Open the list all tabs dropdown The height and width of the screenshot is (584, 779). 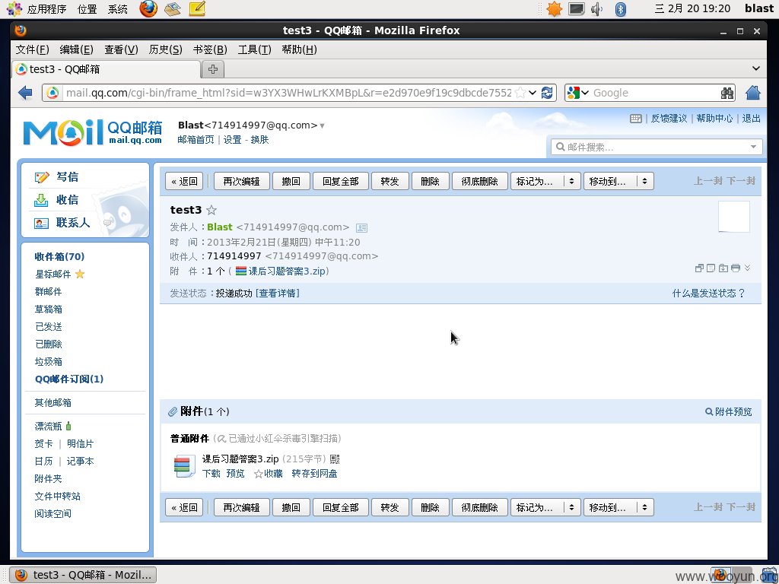(x=756, y=68)
